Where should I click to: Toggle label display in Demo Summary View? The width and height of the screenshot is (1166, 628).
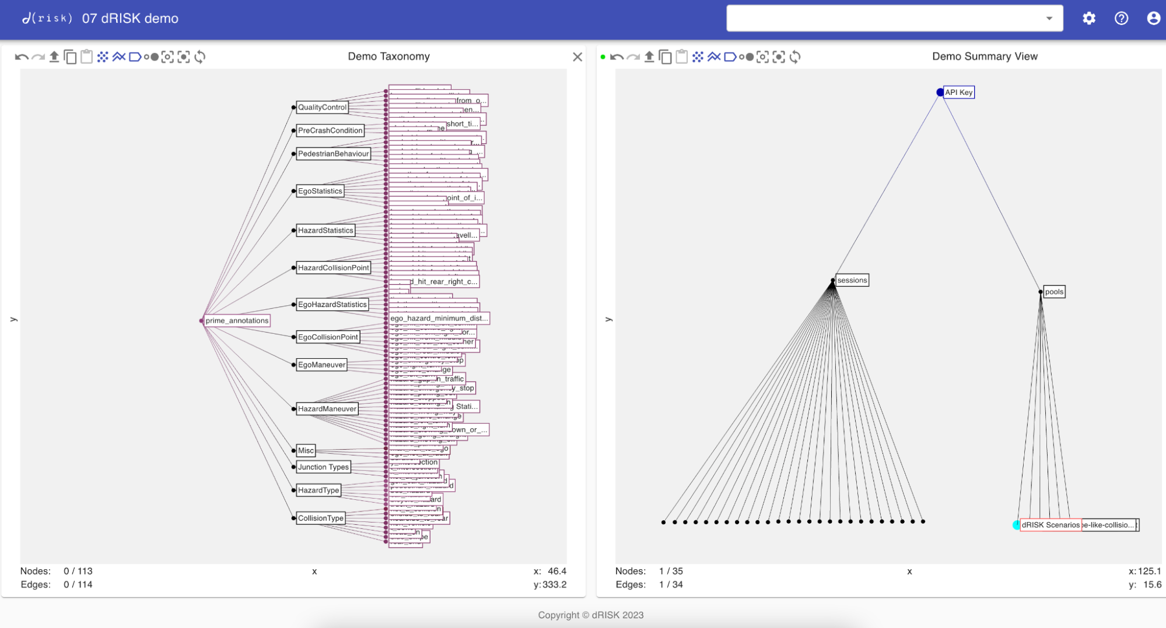[730, 57]
